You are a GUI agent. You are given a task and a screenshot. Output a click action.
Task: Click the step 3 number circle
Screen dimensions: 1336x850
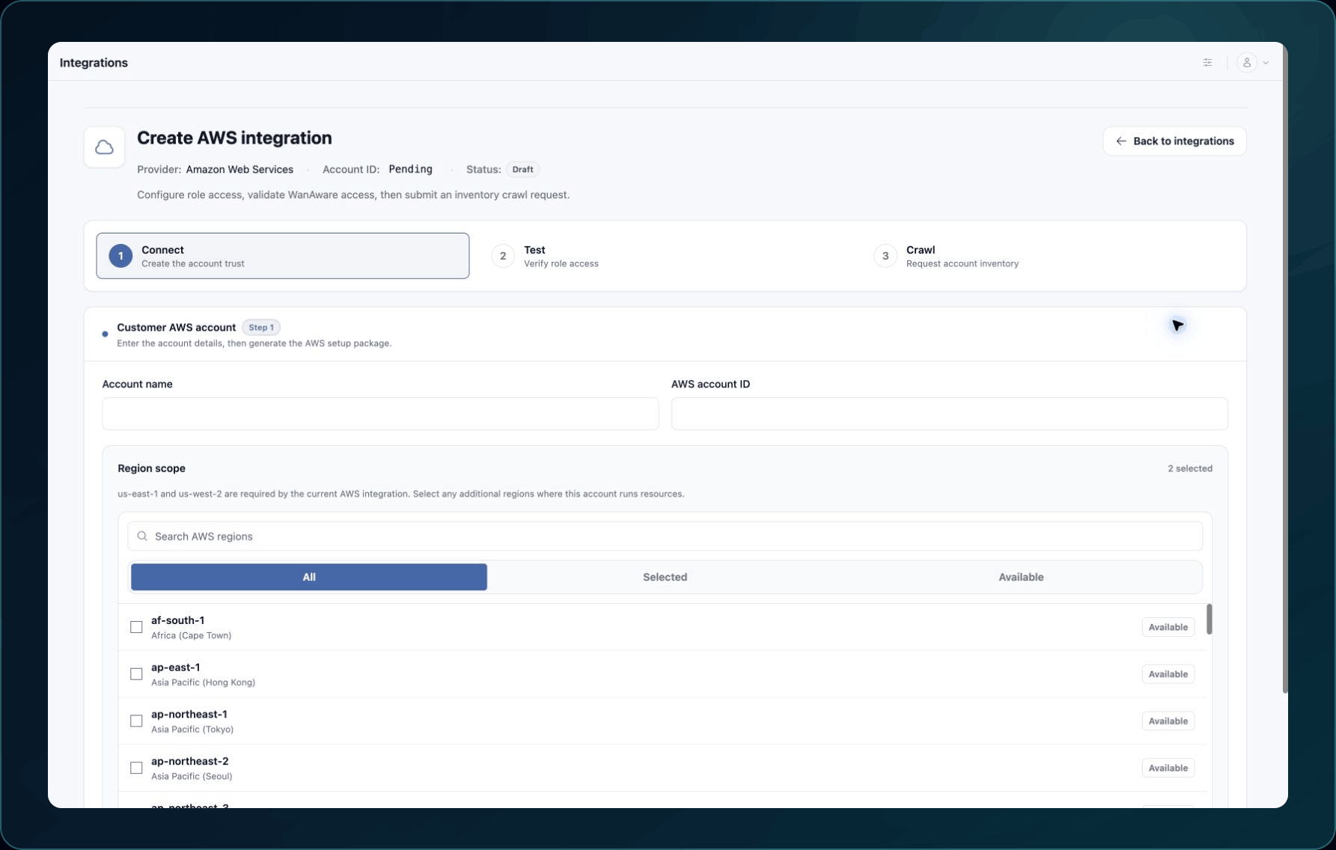[885, 256]
